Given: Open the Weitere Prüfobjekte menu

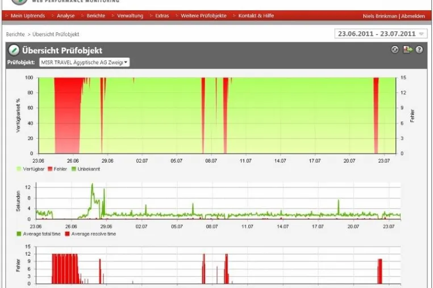Looking at the screenshot, I should tap(203, 16).
